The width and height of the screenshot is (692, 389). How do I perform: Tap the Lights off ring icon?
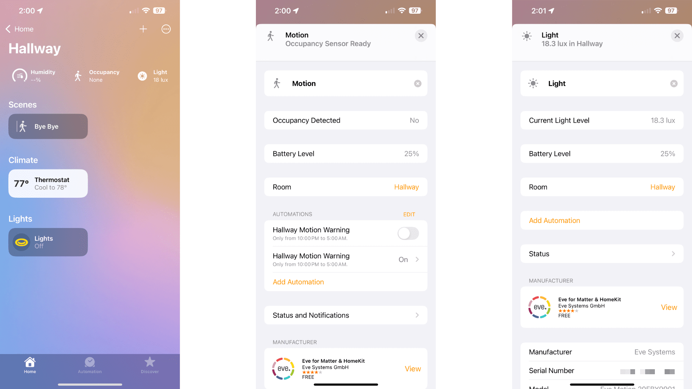pyautogui.click(x=21, y=242)
